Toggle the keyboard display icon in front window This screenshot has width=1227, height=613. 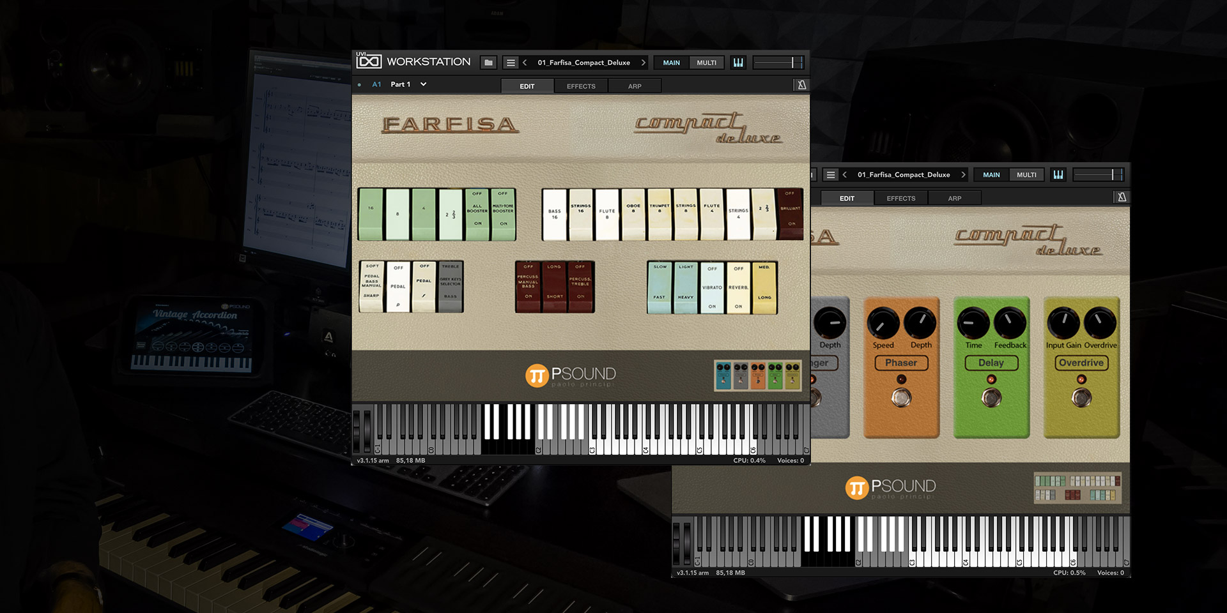tap(738, 63)
